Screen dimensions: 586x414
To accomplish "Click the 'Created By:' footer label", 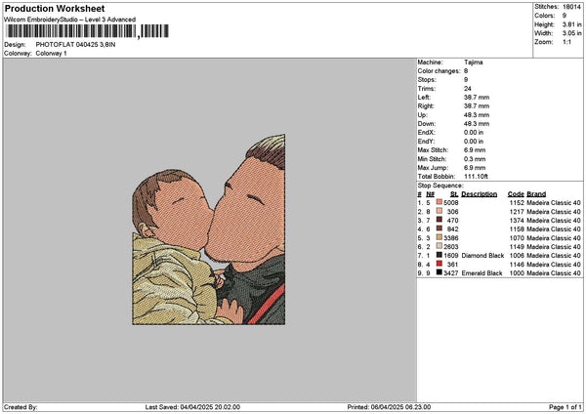I will (x=21, y=407).
